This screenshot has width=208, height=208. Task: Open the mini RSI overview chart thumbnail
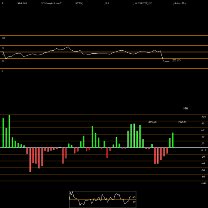(103, 199)
